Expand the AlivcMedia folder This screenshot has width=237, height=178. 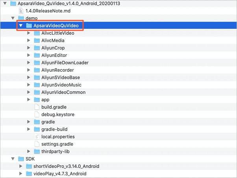coord(29,41)
